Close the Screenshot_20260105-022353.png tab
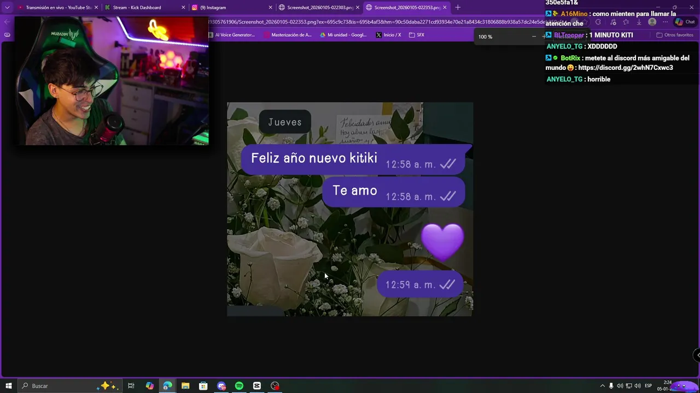Screen dimensions: 700x393 coord(444,8)
